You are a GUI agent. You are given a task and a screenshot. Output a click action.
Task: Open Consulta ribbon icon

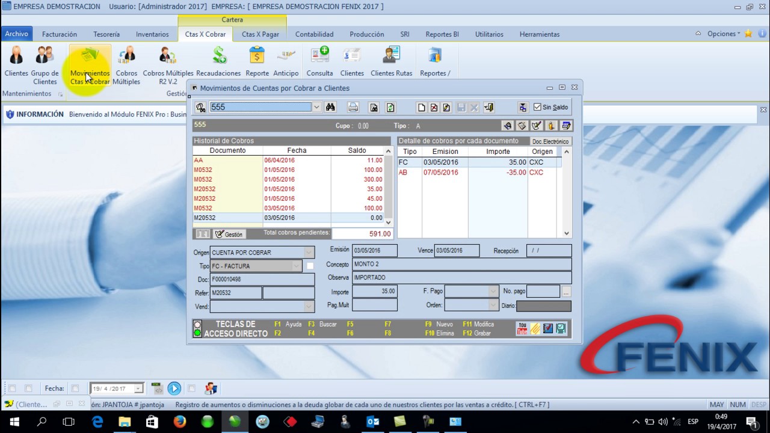click(x=319, y=63)
